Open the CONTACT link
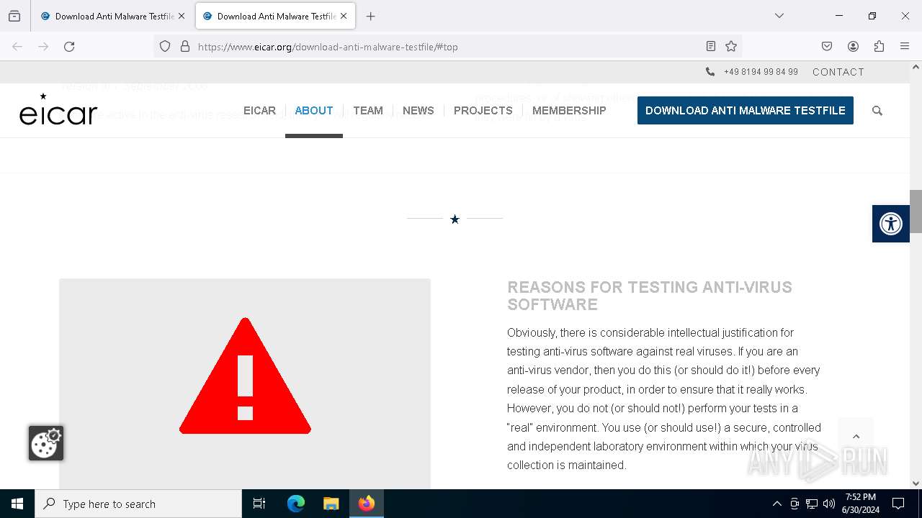The width and height of the screenshot is (922, 518). (x=838, y=72)
